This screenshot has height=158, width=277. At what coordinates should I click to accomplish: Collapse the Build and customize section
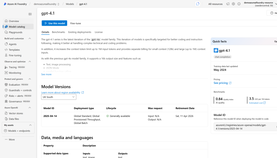point(30,38)
